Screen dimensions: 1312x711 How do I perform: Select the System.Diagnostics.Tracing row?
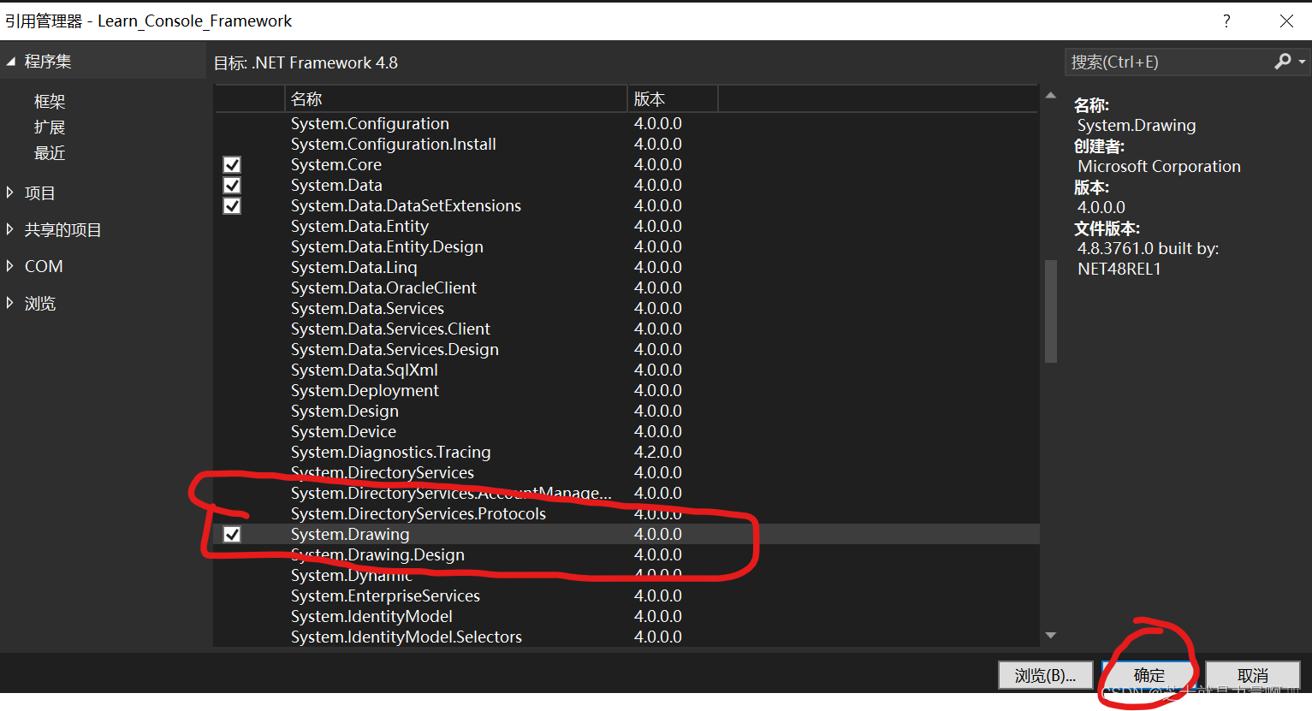626,453
